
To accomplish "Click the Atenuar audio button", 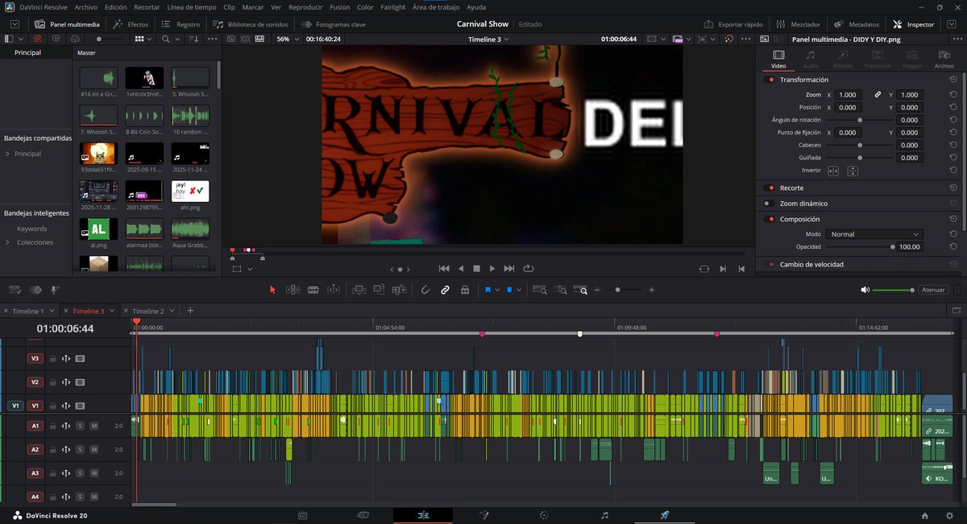I will tap(933, 290).
